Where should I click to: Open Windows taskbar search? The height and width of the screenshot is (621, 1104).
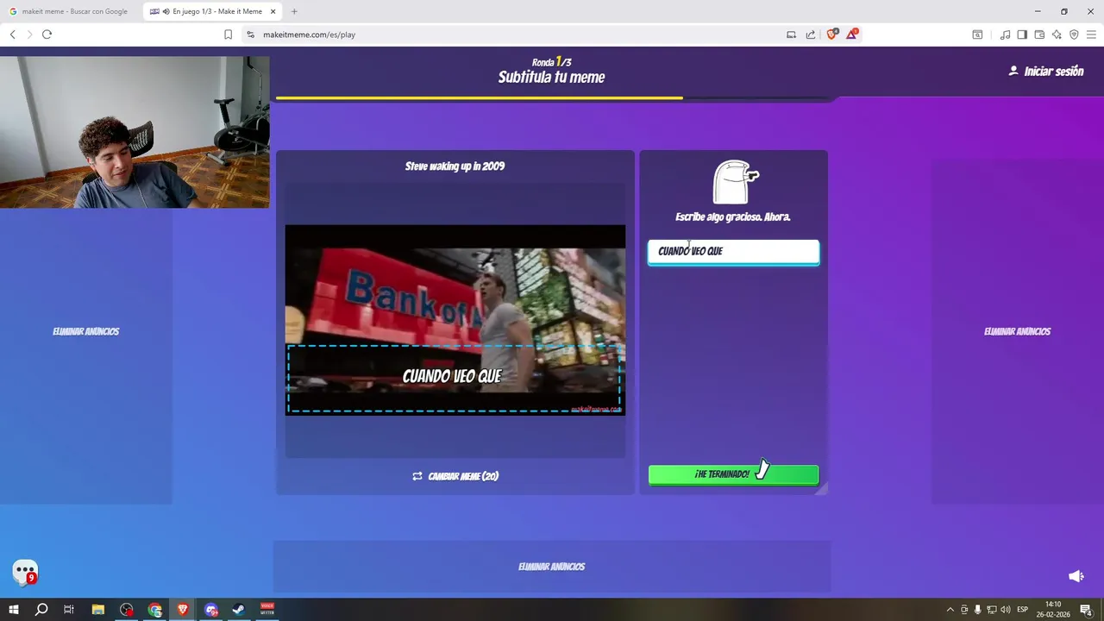[x=41, y=610]
